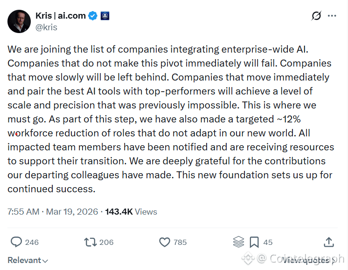Screen dimensions: 348x270
Task: Click the share upload icon
Action: coord(328,242)
